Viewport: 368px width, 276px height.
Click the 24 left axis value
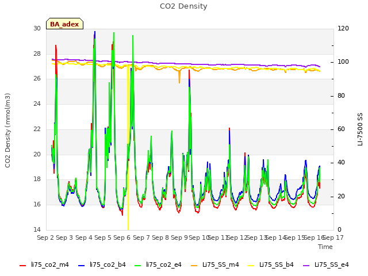[x=37, y=103]
